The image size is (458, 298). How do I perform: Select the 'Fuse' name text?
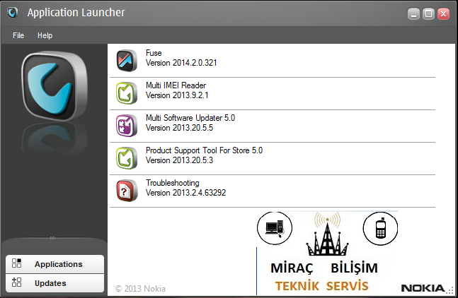(x=154, y=53)
